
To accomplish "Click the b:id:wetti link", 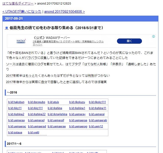I will coord(34,133).
